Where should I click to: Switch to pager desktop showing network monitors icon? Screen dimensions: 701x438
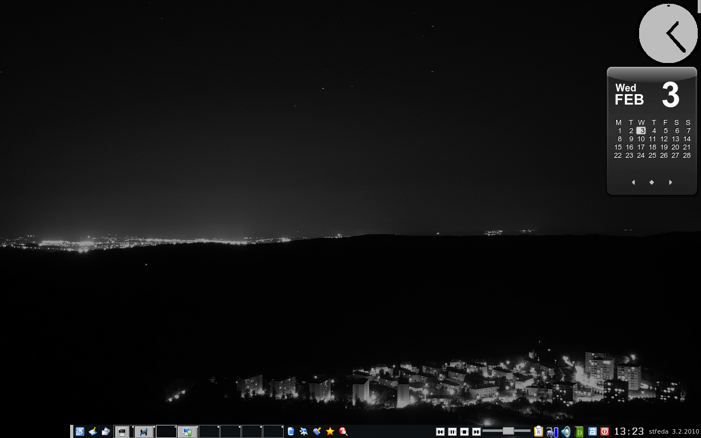(187, 431)
